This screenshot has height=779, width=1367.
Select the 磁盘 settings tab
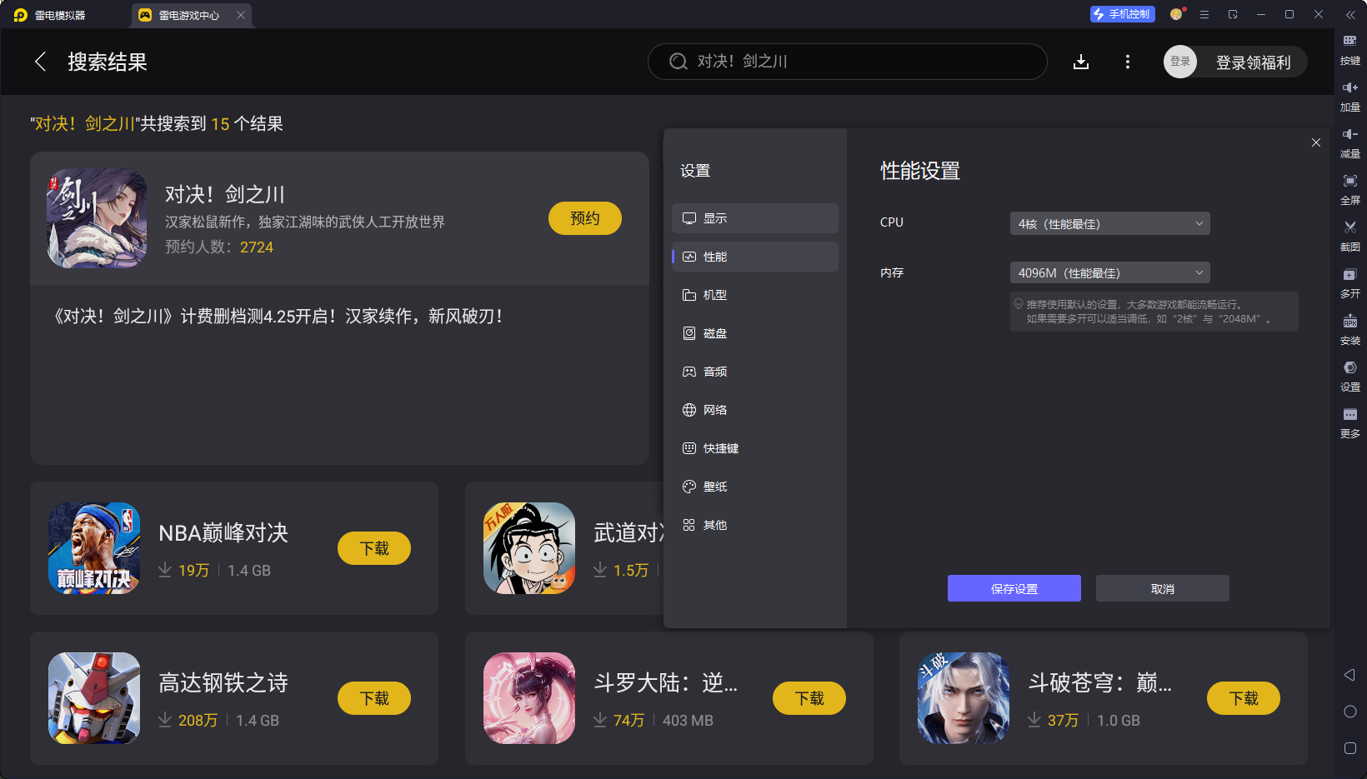755,333
